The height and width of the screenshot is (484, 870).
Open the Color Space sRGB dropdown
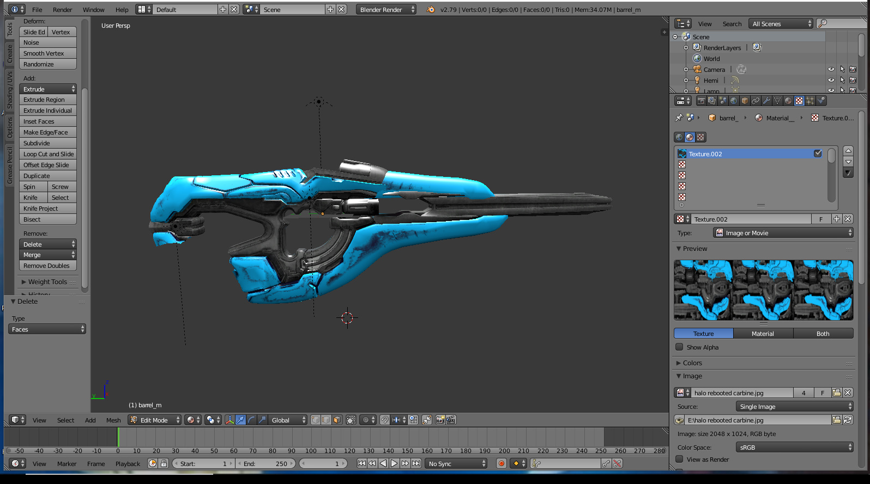(x=795, y=447)
